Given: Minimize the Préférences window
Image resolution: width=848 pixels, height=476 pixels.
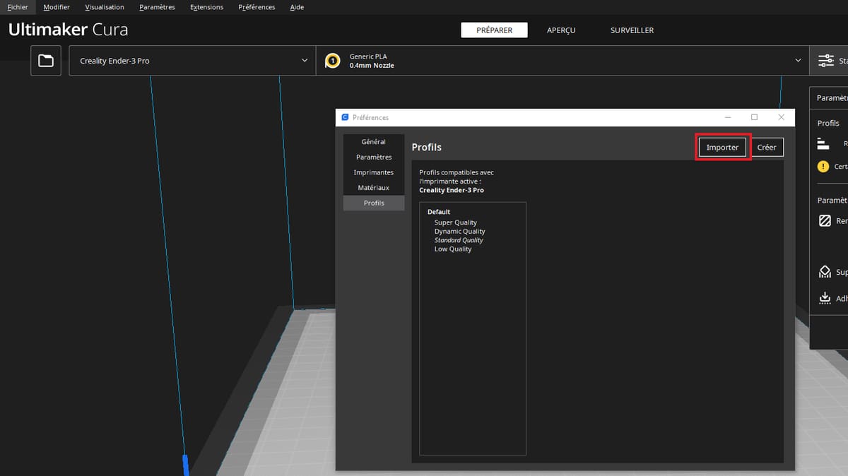Looking at the screenshot, I should tap(728, 117).
